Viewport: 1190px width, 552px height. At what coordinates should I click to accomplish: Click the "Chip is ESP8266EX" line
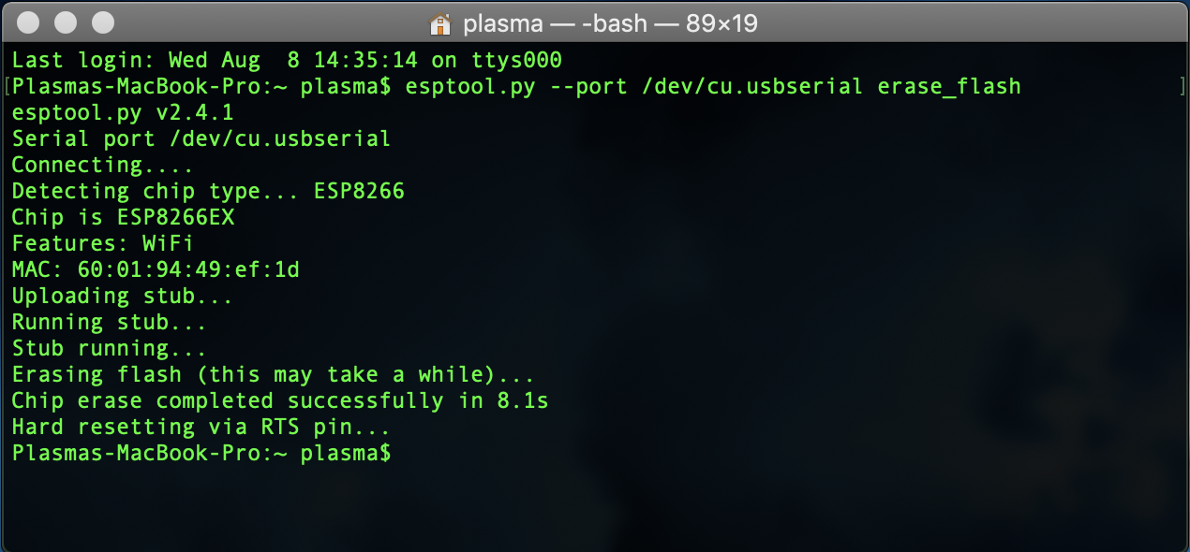123,218
